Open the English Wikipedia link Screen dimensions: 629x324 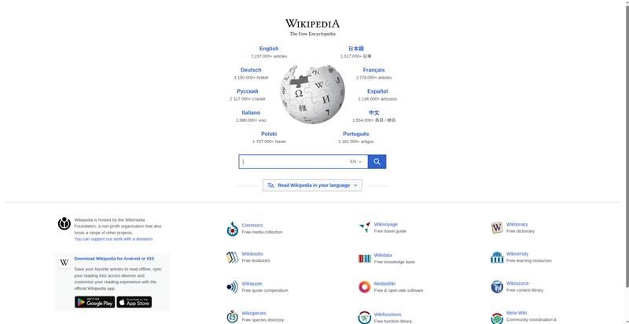pos(269,49)
